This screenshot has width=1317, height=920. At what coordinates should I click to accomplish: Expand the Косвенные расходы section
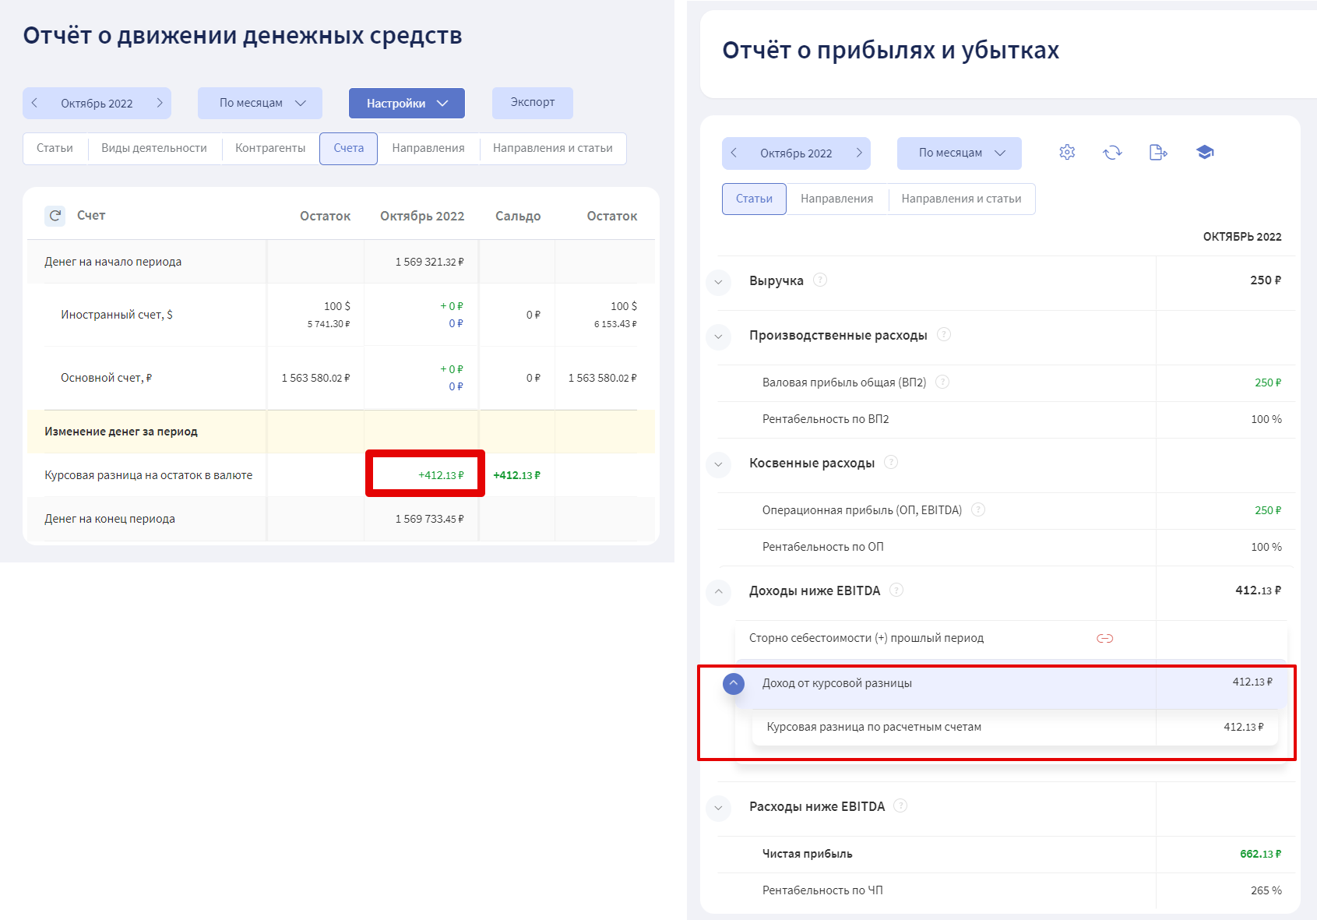click(718, 464)
